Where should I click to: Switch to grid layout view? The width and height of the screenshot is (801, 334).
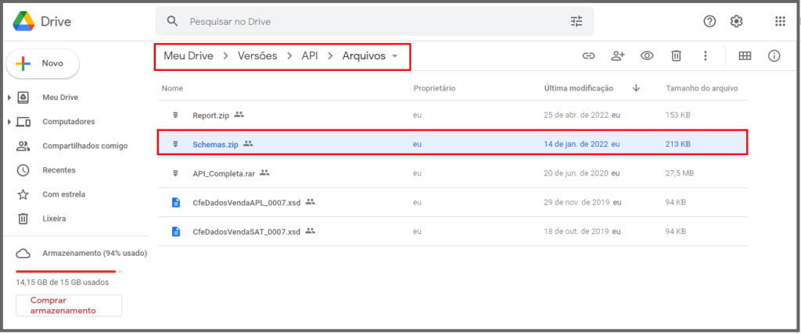point(745,55)
